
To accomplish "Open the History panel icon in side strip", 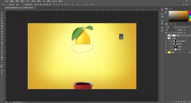I will click(x=162, y=10).
